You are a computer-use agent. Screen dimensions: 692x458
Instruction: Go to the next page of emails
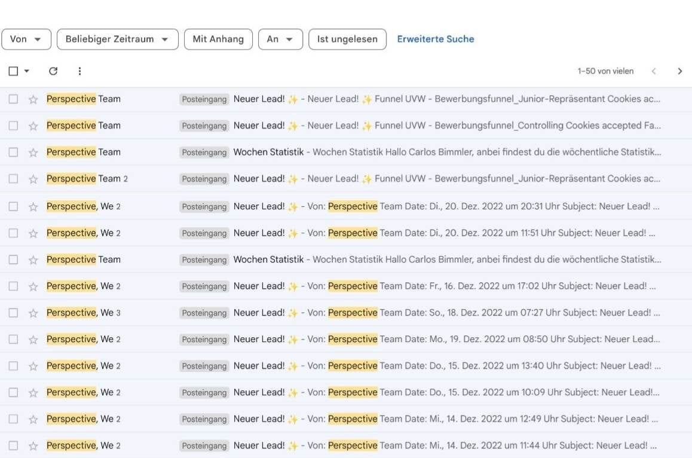point(680,71)
